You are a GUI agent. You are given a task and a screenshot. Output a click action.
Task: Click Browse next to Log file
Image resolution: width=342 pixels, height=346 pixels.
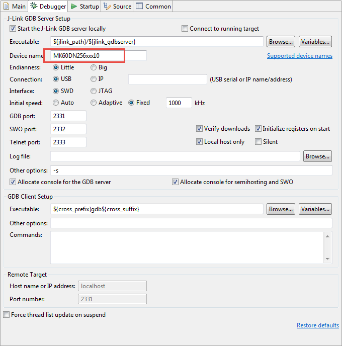pyautogui.click(x=317, y=156)
